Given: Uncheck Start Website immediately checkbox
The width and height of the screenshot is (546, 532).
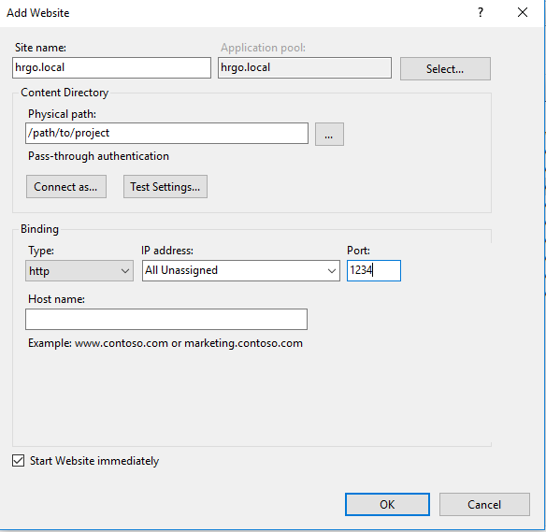Looking at the screenshot, I should [18, 460].
